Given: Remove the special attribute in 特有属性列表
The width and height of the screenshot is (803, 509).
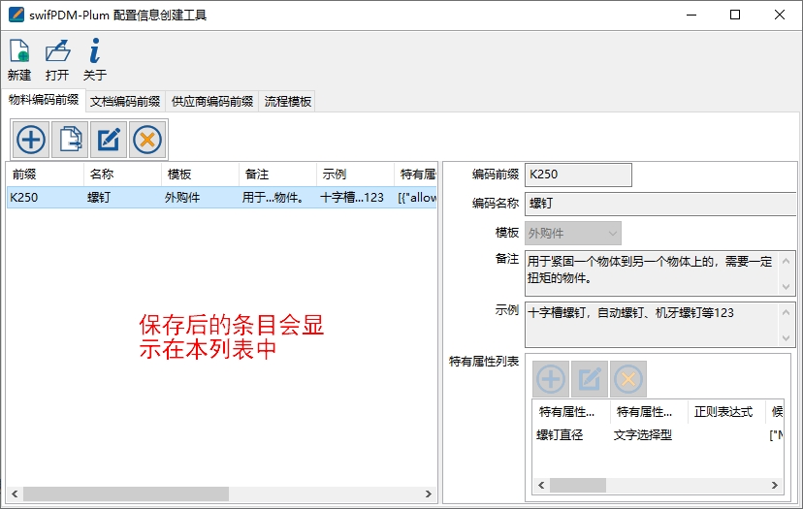Looking at the screenshot, I should (x=628, y=379).
